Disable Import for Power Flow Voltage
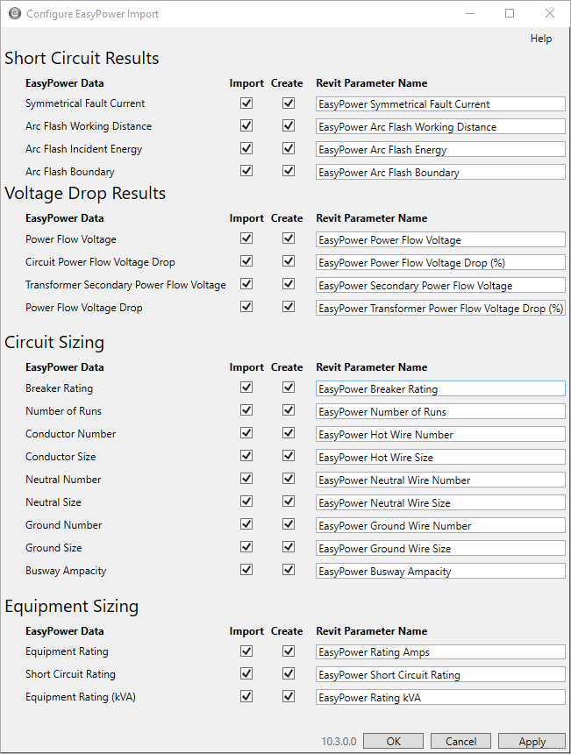 (x=246, y=238)
